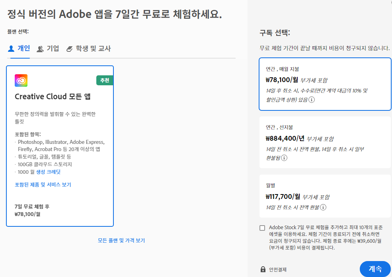
Task: Click the ₩78,100/월 price under 7일 무료 체험 후
Action: point(27,214)
